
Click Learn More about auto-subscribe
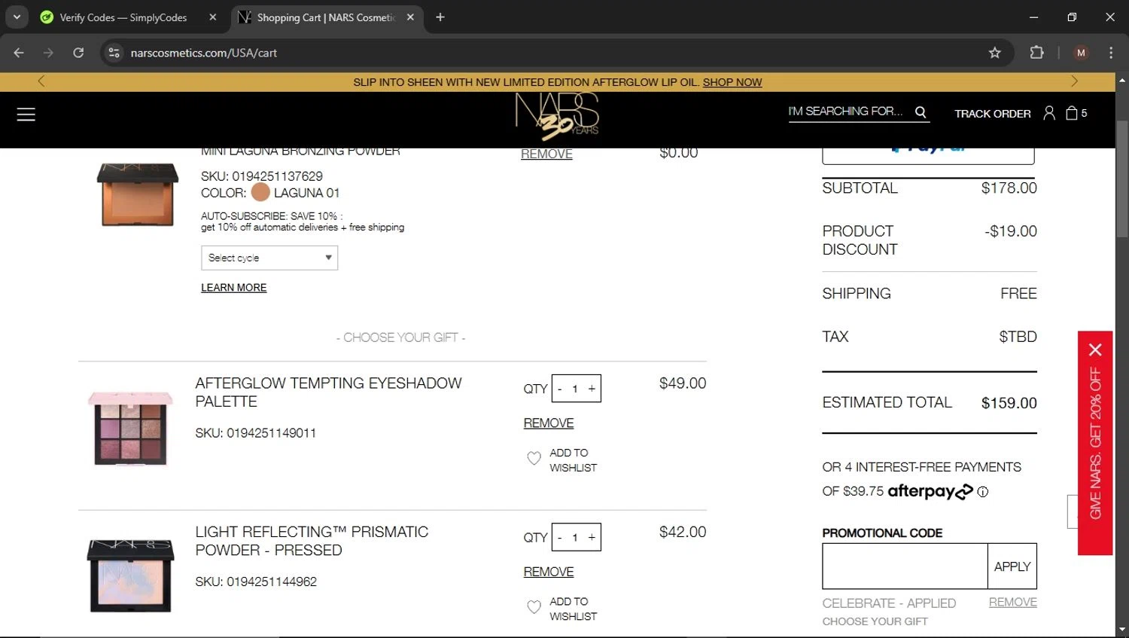coord(233,288)
